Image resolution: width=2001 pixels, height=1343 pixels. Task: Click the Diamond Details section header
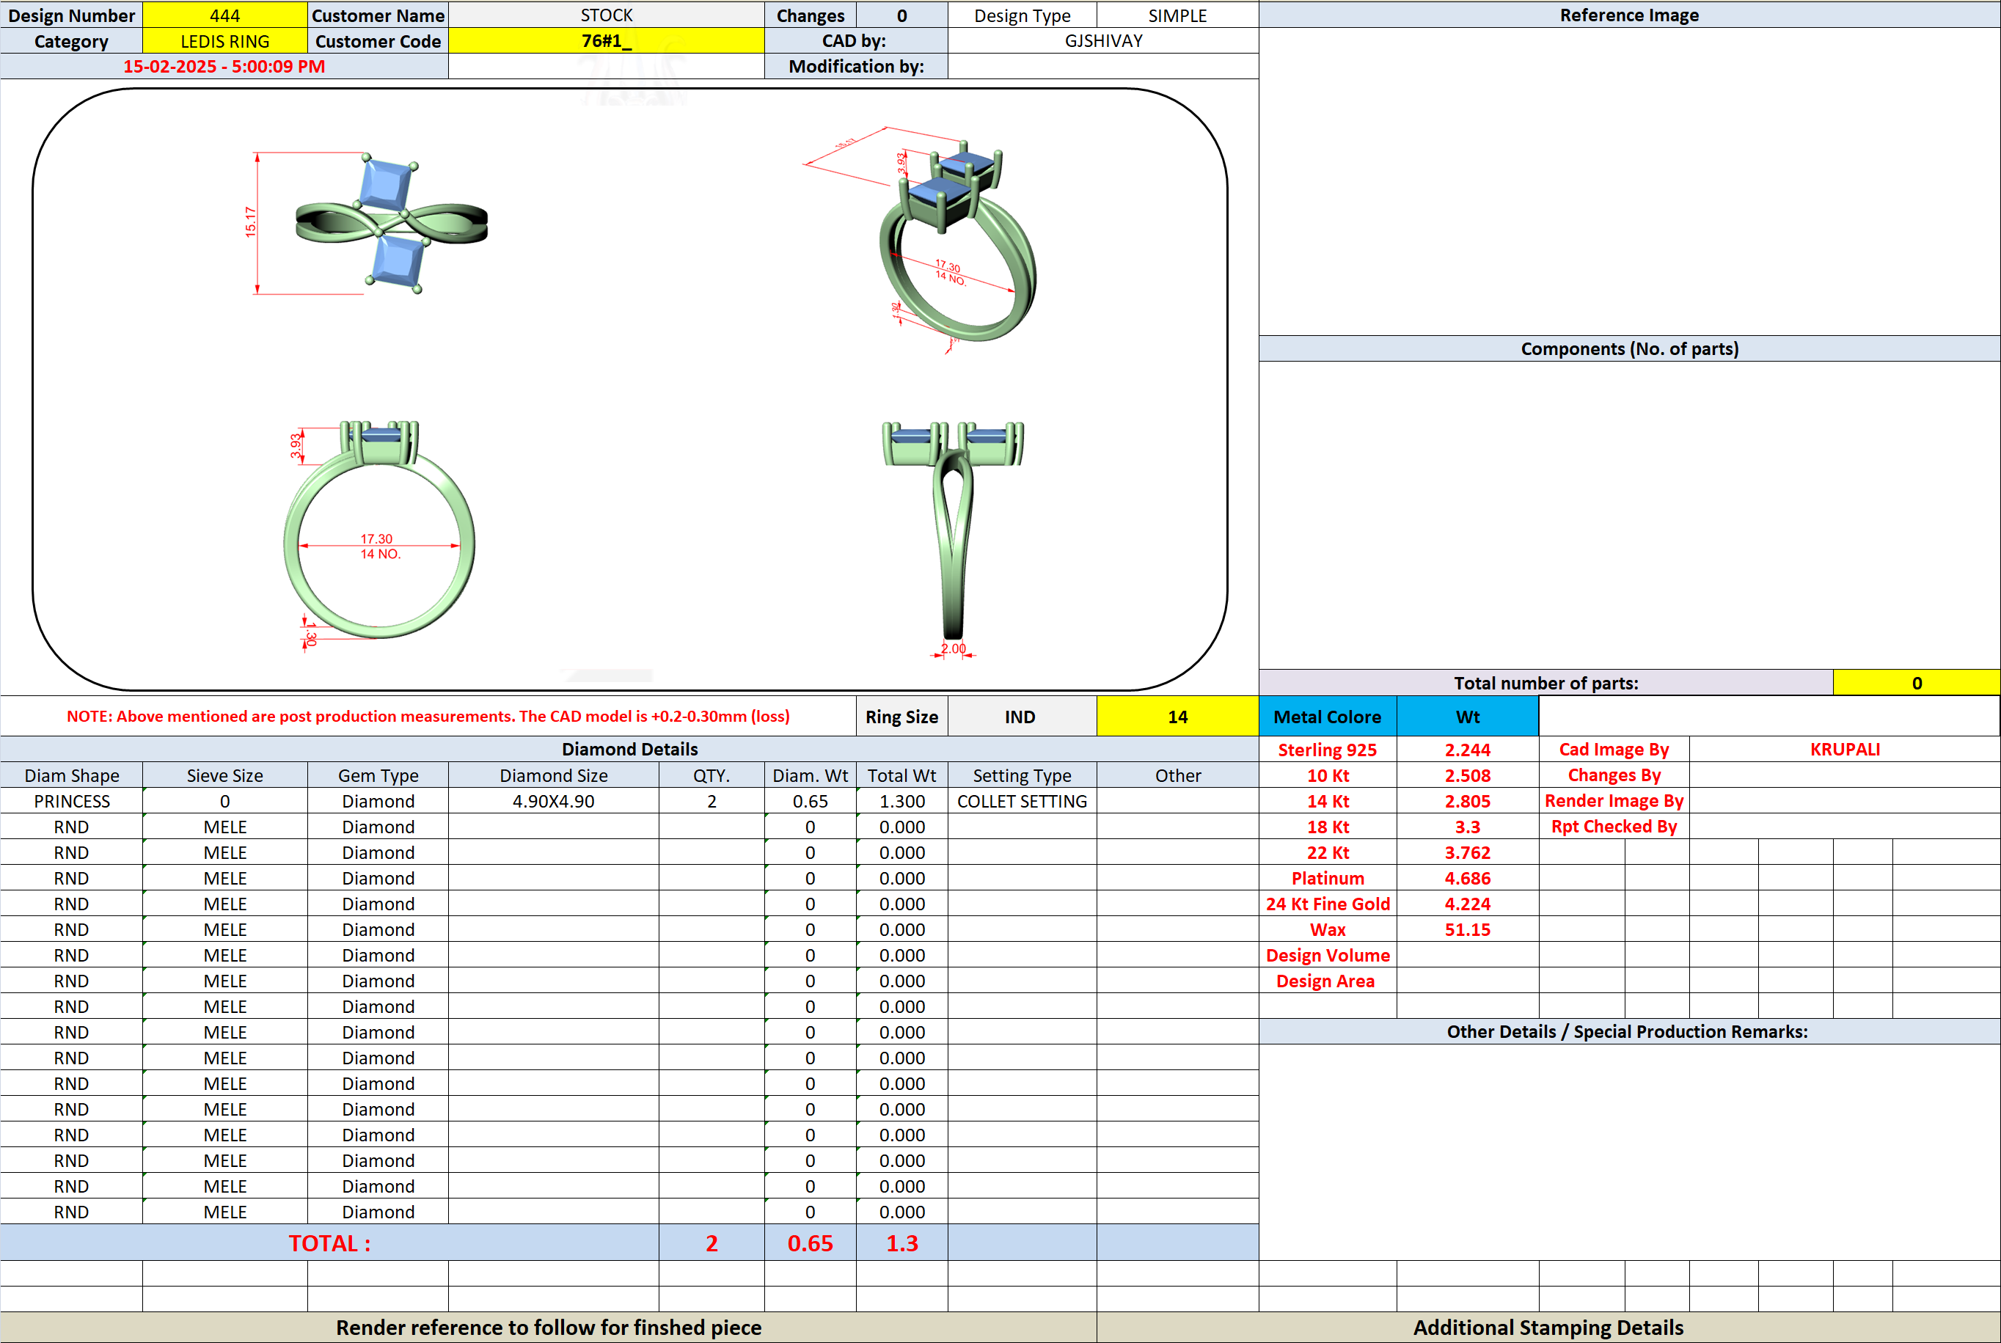point(629,750)
